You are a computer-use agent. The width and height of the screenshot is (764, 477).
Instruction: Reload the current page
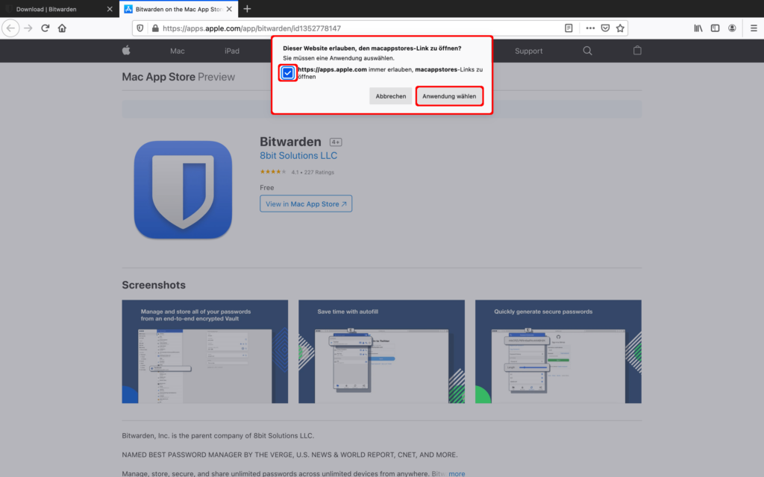[x=46, y=28]
